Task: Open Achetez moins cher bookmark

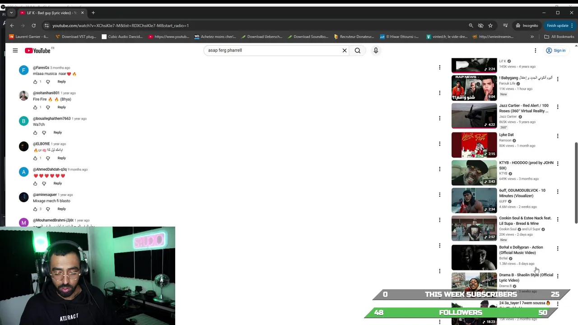Action: coord(215,37)
